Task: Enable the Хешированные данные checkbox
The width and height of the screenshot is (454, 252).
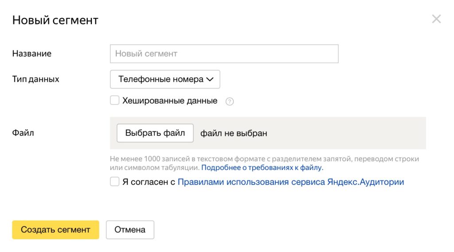Action: pyautogui.click(x=115, y=101)
